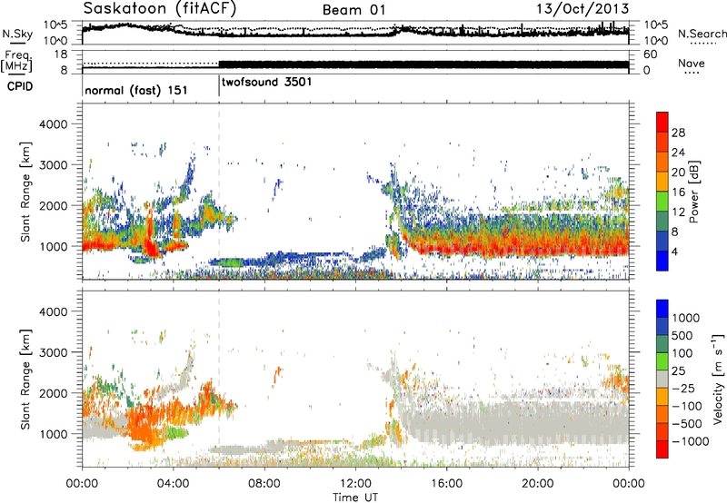Click the Nave axis value '60'
727x503 pixels.
tap(651, 54)
